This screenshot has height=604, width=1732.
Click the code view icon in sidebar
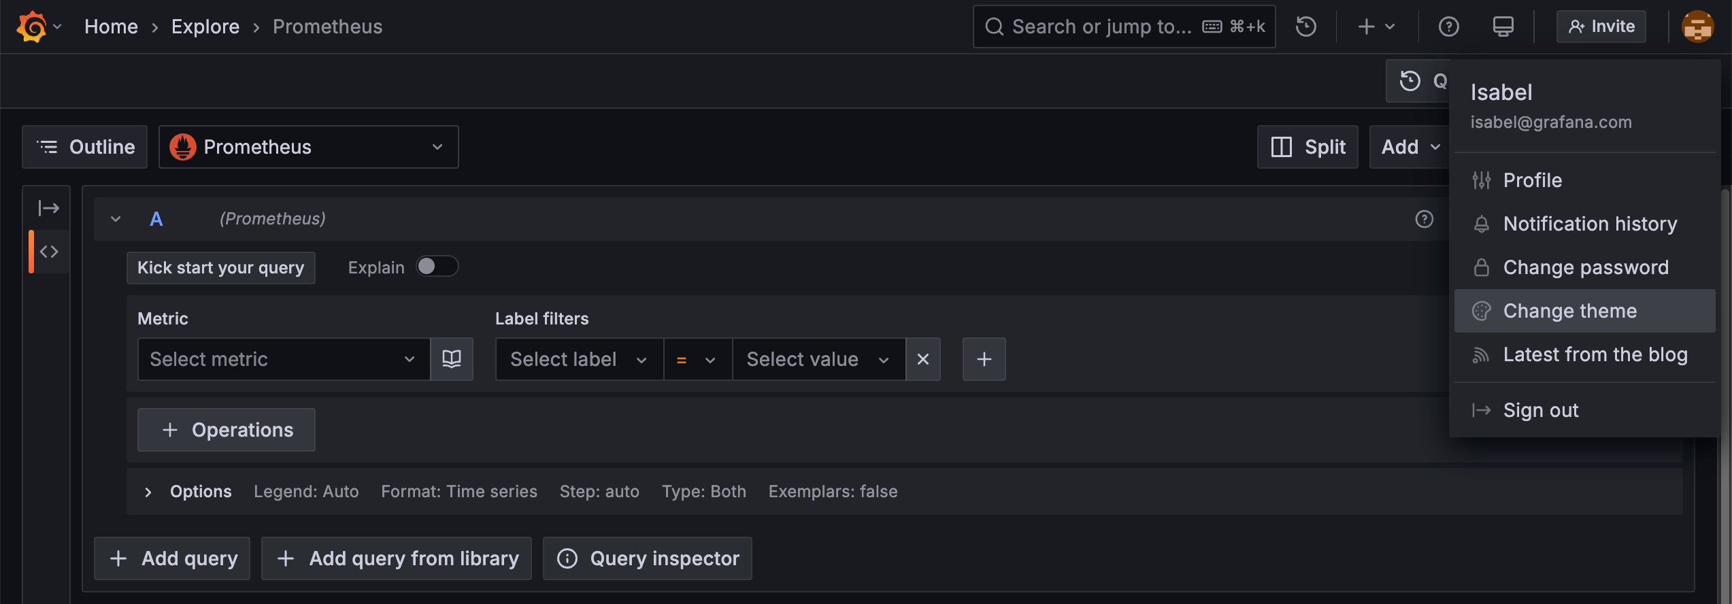tap(49, 252)
